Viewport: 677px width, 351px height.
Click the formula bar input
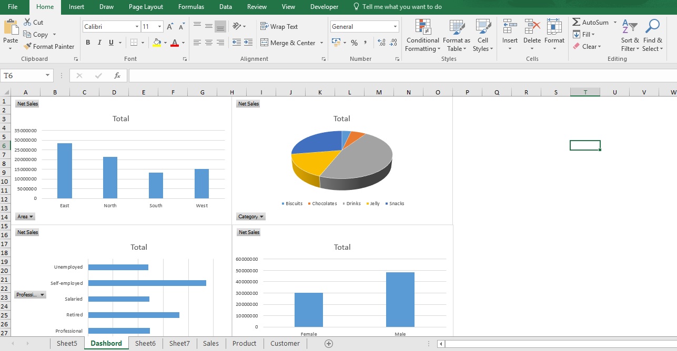[402, 76]
